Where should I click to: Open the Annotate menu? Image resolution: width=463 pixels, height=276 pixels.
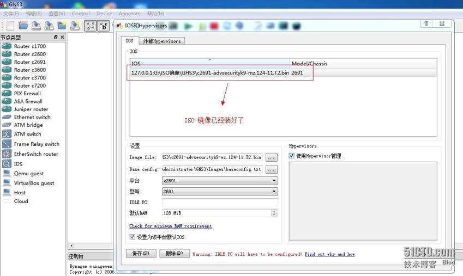click(130, 14)
